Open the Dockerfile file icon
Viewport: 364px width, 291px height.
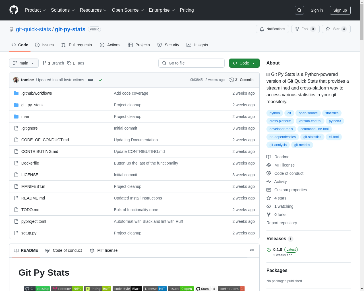16,163
